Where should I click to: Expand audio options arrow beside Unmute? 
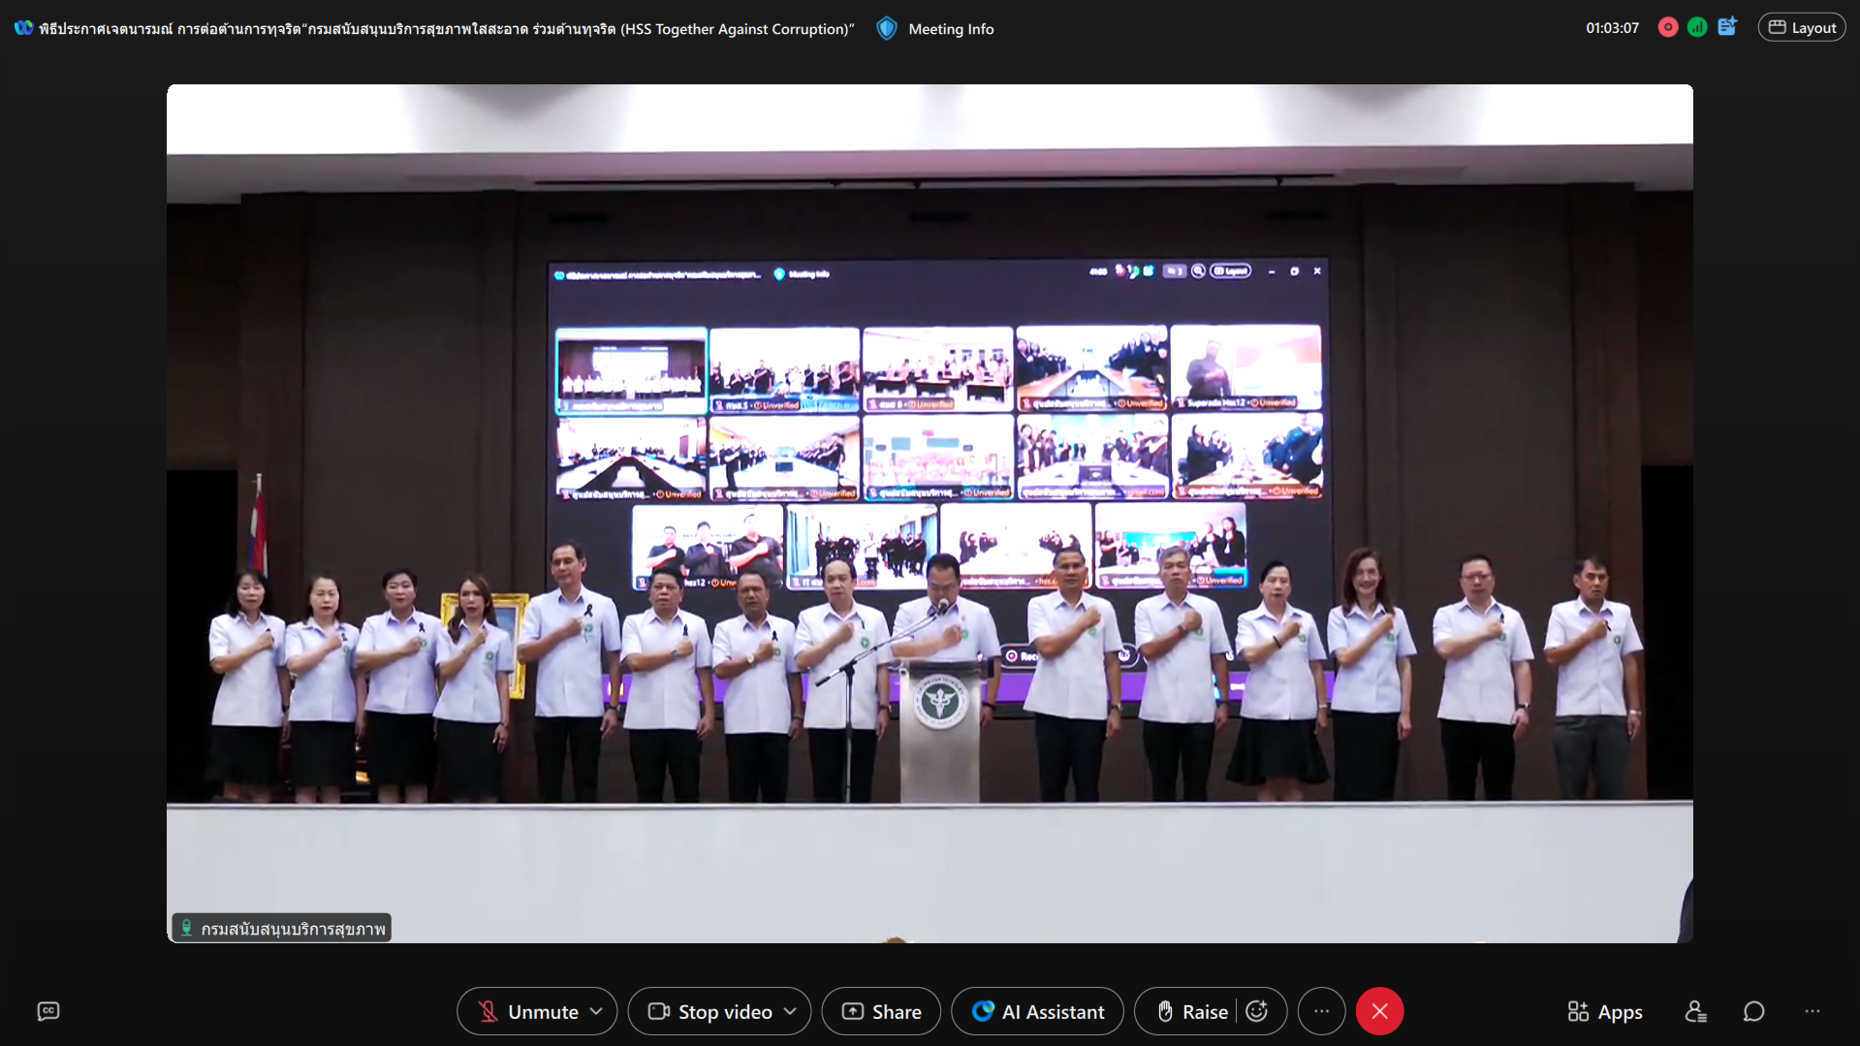(x=597, y=1011)
